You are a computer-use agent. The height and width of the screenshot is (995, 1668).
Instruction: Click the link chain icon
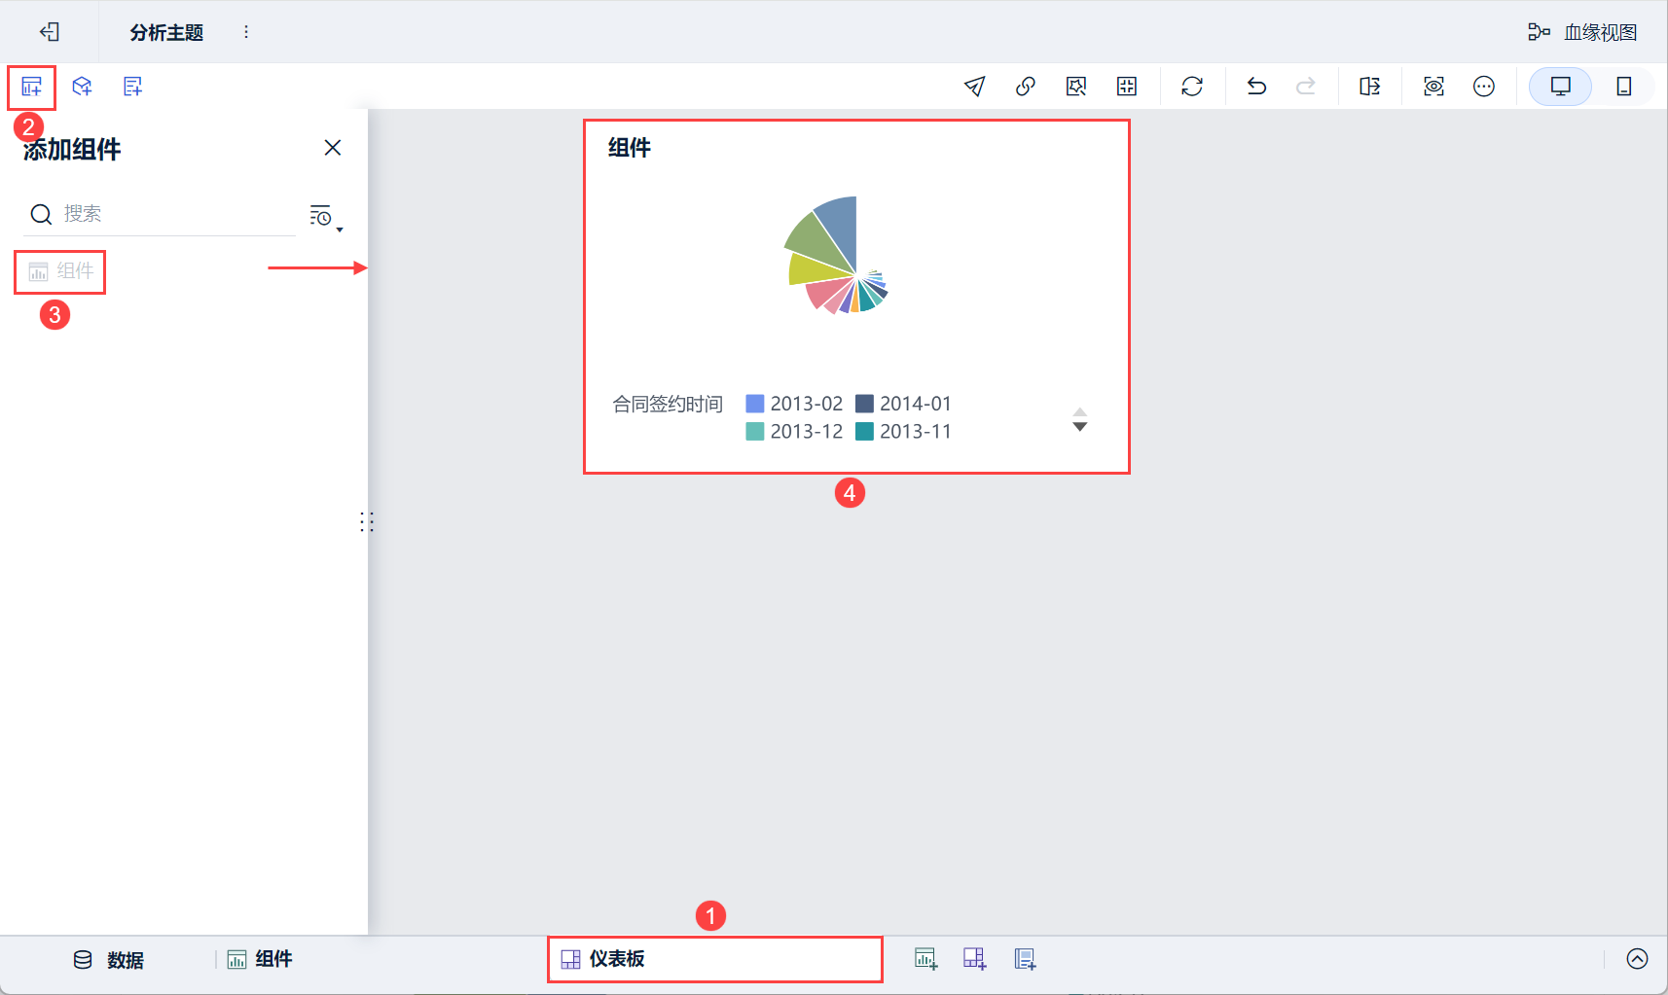(x=1025, y=87)
